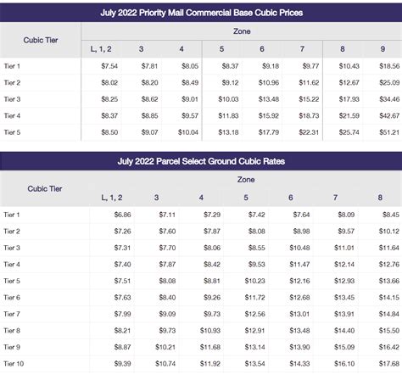
Task: Click the Zone header in Parcel Select table
Action: [x=246, y=180]
